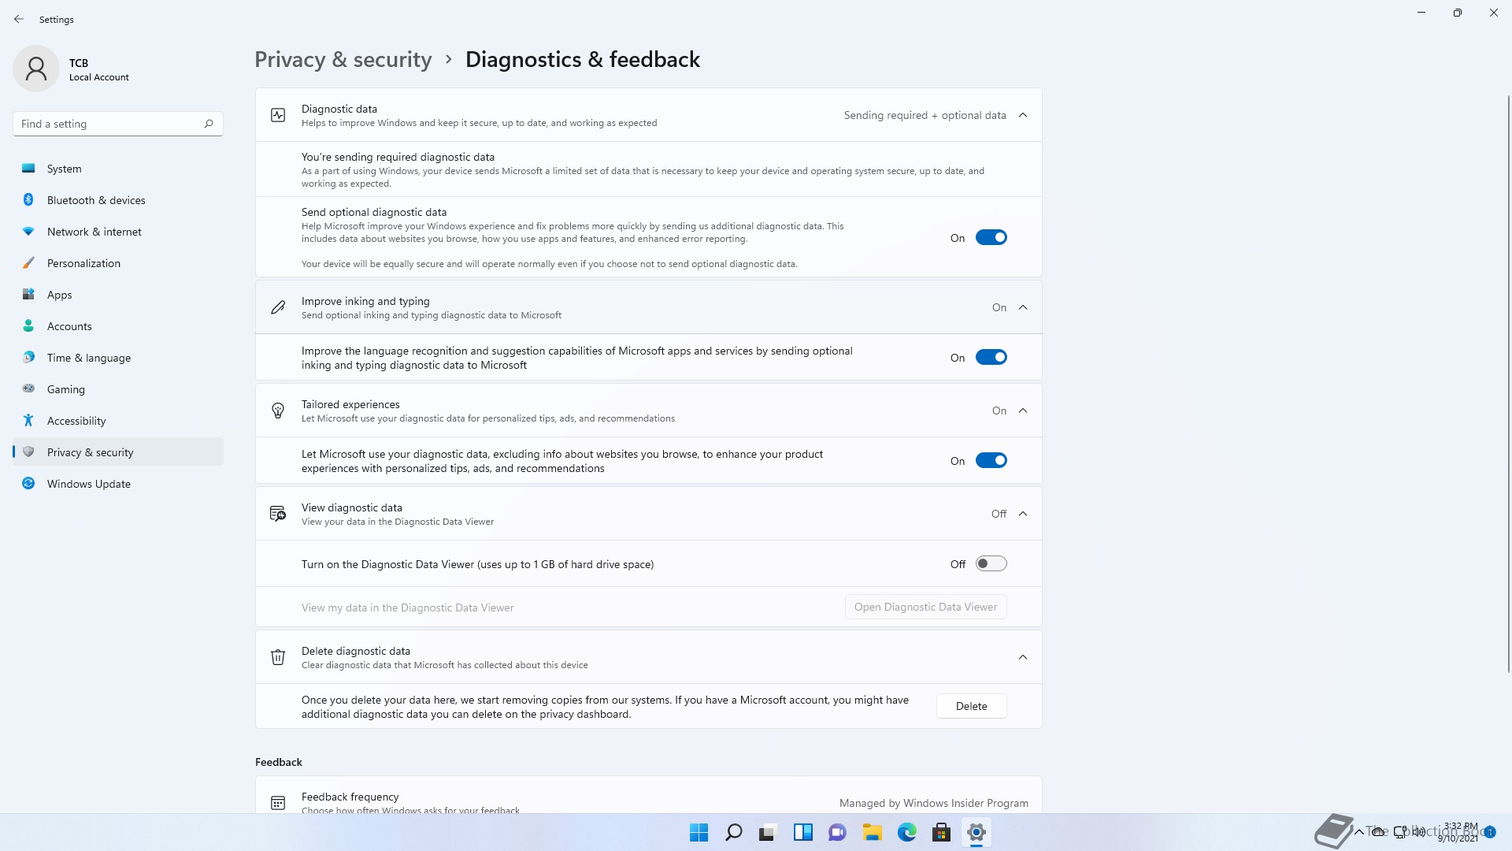Click the Task View taskbar button
The height and width of the screenshot is (851, 1512).
(x=768, y=833)
